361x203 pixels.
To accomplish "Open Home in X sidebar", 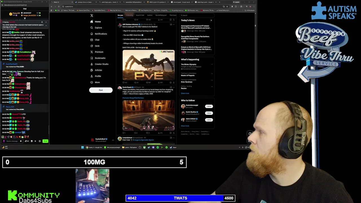I will pyautogui.click(x=95, y=22).
